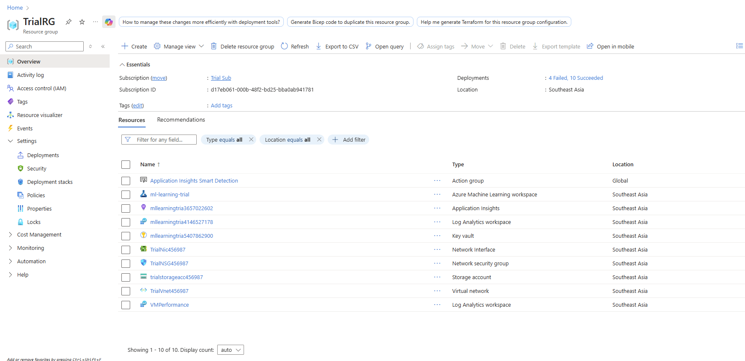Remove the Type equals all filter
This screenshot has width=745, height=361.
click(x=251, y=140)
